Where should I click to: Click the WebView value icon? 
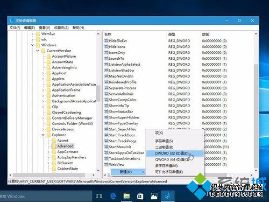[x=107, y=164]
